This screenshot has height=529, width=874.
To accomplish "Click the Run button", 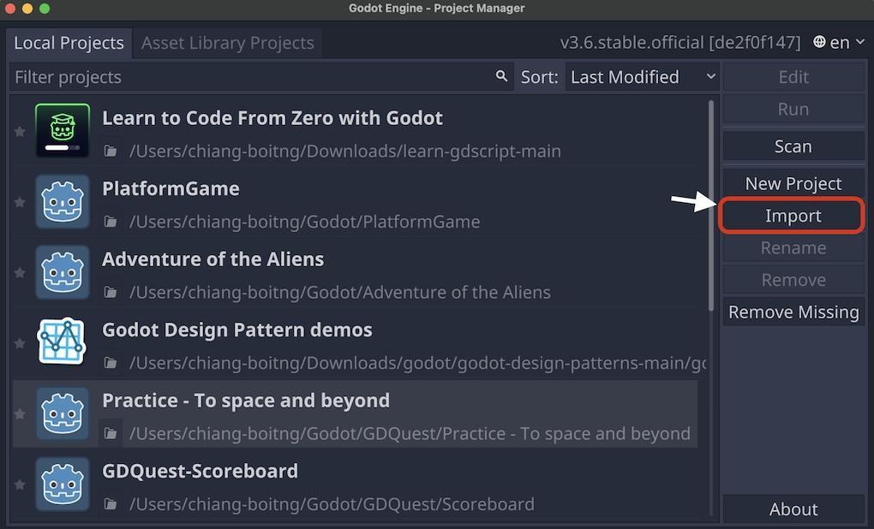I will tap(793, 110).
